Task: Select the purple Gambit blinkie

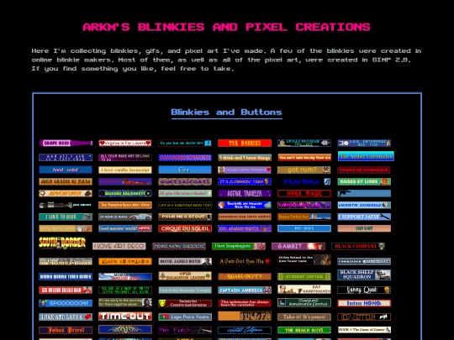Action: [298, 246]
